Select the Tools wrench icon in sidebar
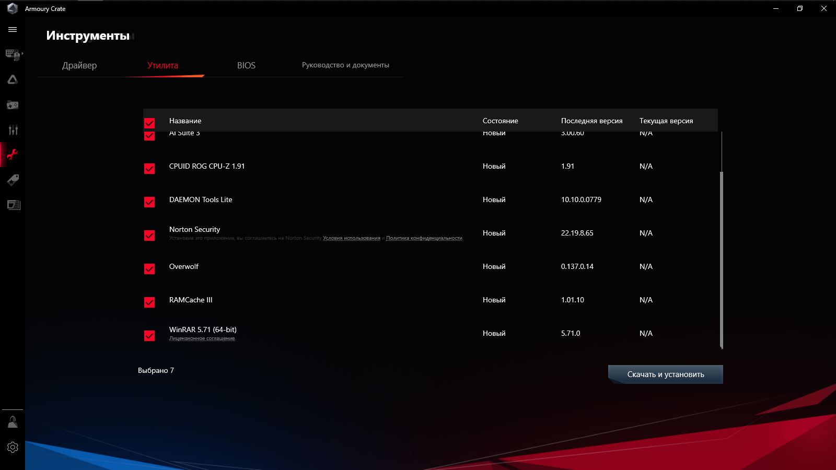Screen dimensions: 836x470 point(13,155)
